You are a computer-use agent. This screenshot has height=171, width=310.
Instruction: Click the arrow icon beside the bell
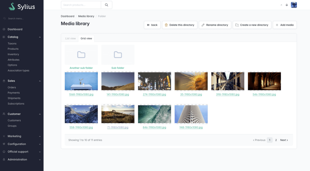click(281, 5)
